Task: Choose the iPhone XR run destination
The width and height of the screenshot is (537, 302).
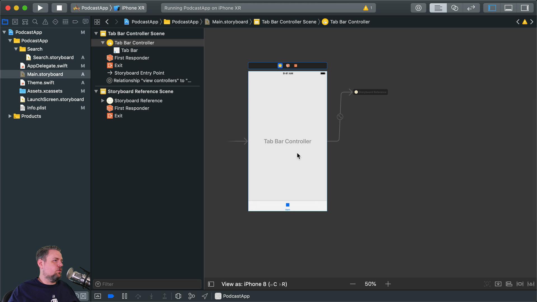Action: click(x=129, y=8)
